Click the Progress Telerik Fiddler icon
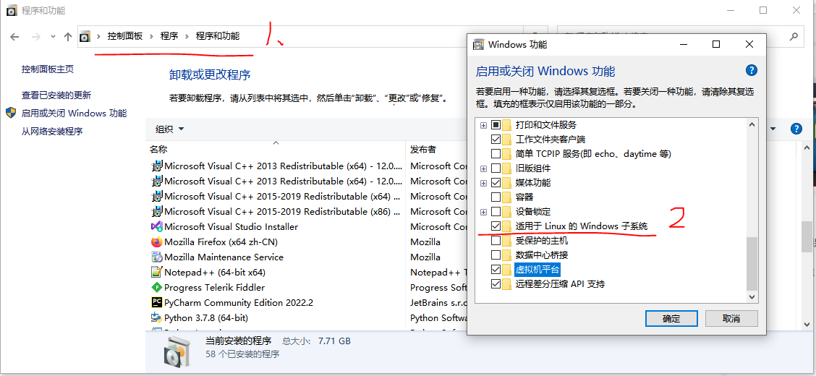Screen dimensions: 816x376 156,287
